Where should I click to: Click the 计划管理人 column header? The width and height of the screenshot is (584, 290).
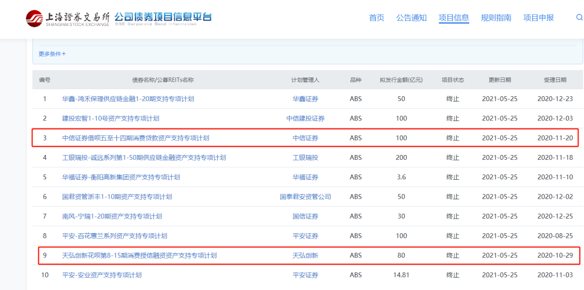coord(306,80)
